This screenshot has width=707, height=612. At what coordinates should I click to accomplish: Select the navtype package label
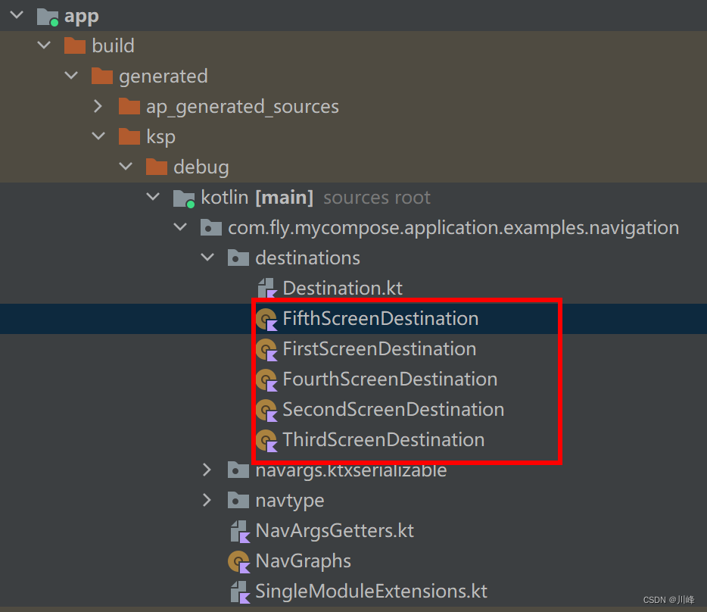click(x=290, y=501)
